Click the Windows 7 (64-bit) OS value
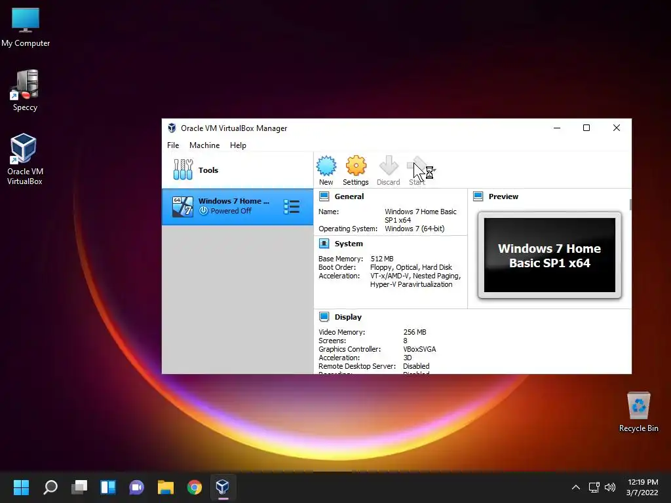671x503 pixels. pos(414,229)
